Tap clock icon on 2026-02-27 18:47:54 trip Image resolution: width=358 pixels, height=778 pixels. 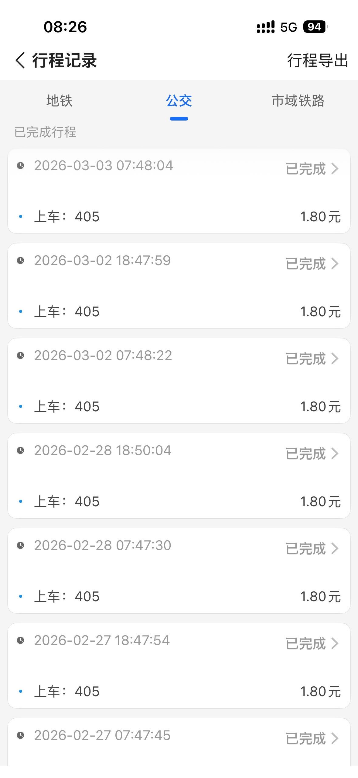[x=20, y=640]
